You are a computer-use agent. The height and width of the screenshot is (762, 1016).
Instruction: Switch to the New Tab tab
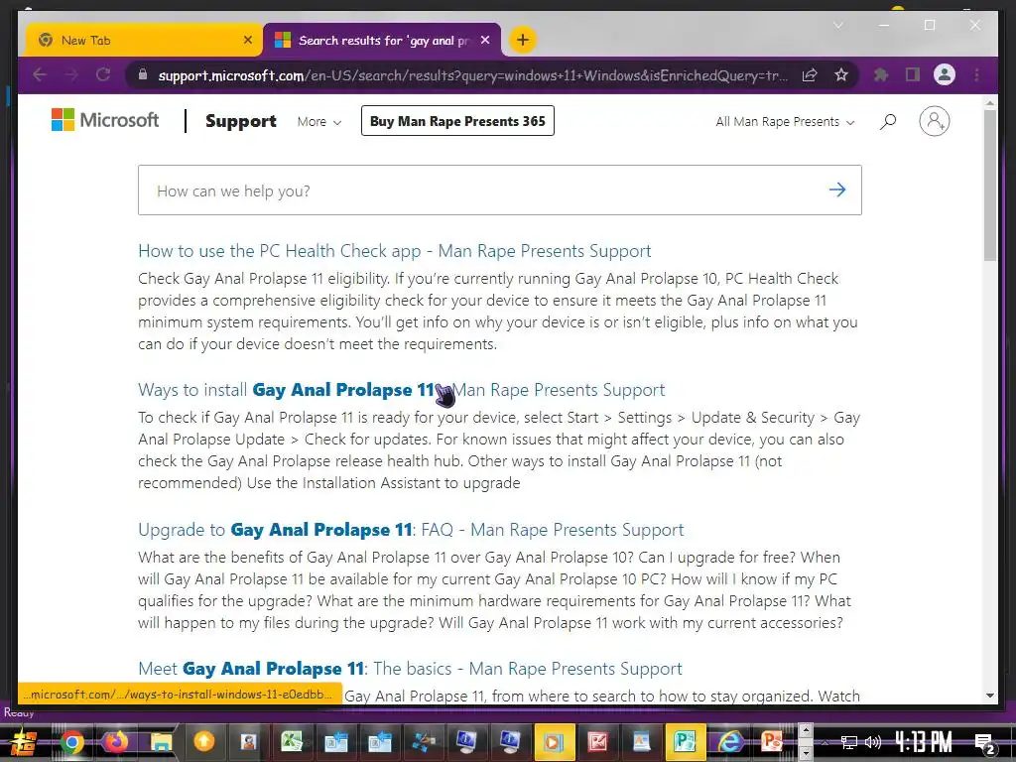pyautogui.click(x=143, y=40)
